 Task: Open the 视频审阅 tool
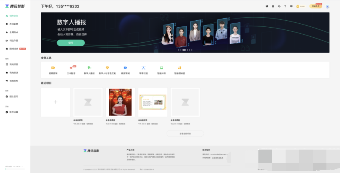125,70
